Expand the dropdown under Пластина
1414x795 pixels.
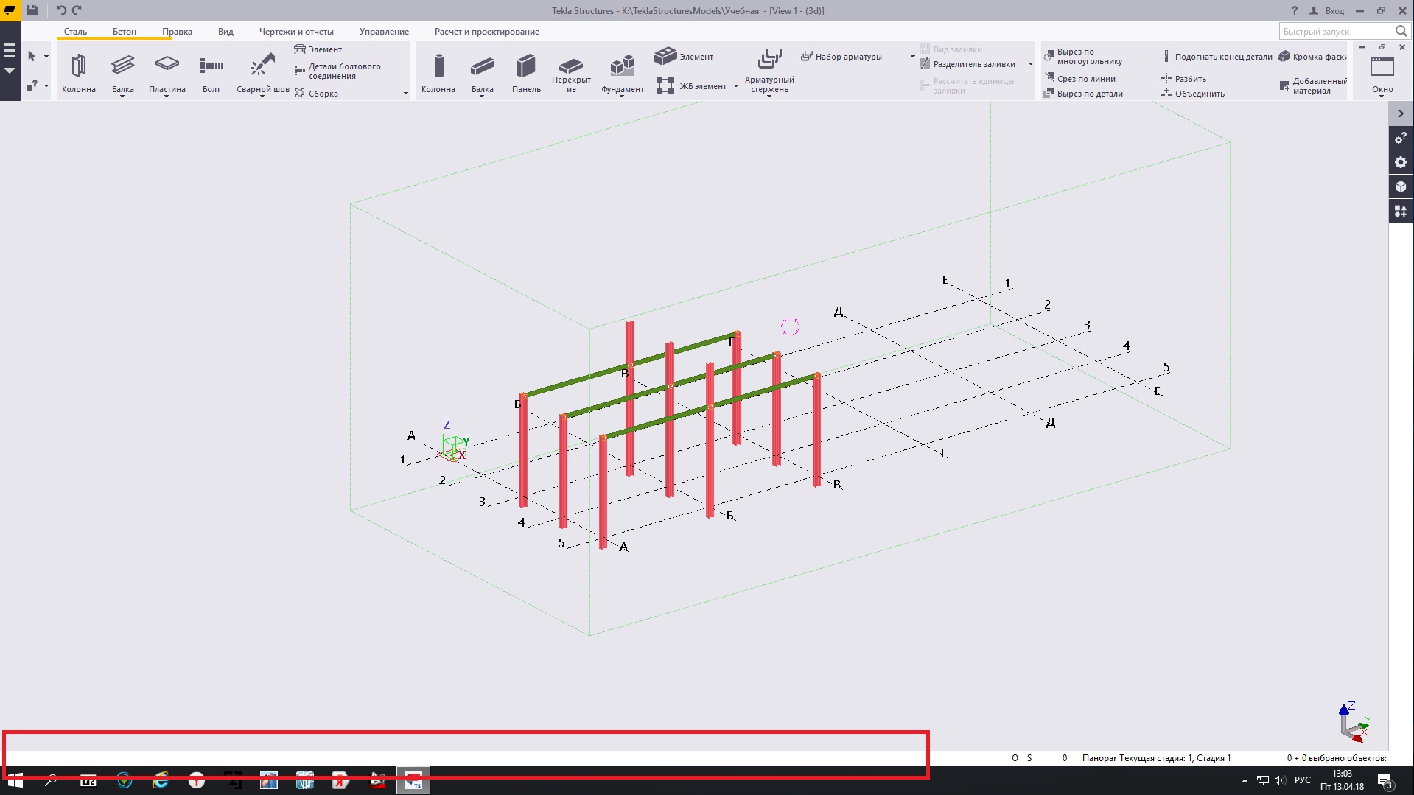(x=167, y=97)
